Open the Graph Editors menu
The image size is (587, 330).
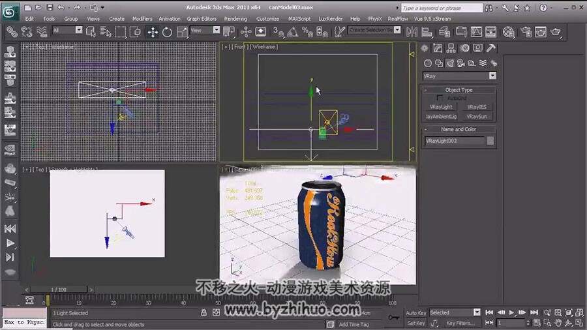pyautogui.click(x=202, y=19)
